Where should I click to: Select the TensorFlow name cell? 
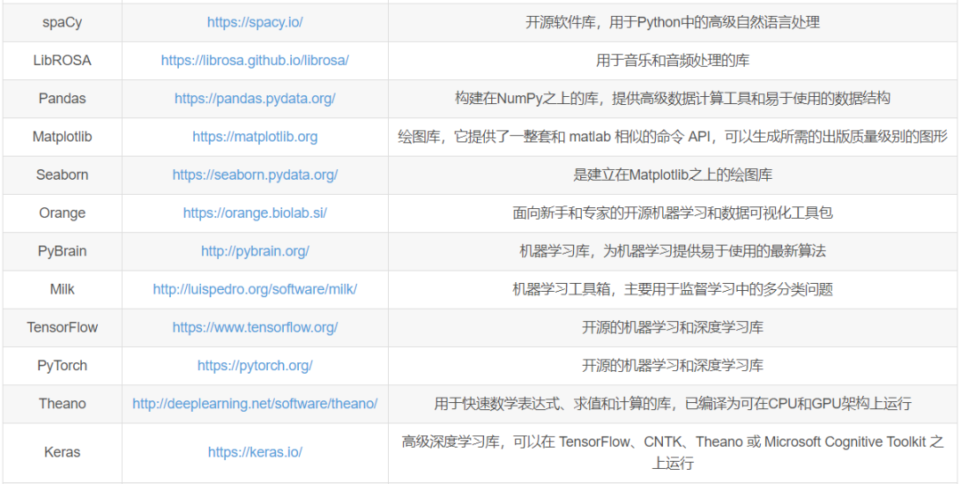(x=62, y=327)
